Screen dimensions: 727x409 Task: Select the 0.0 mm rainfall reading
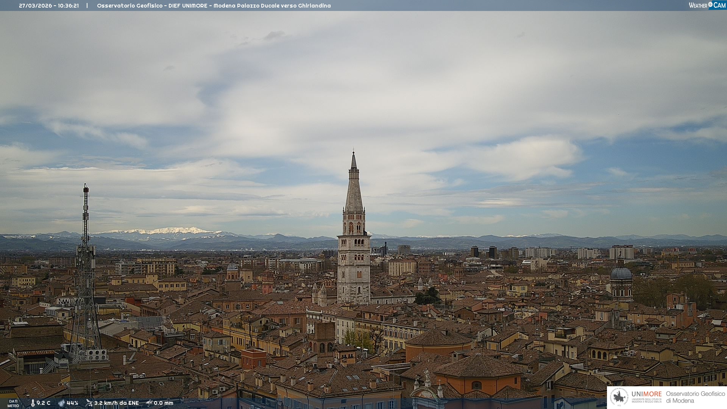(163, 403)
